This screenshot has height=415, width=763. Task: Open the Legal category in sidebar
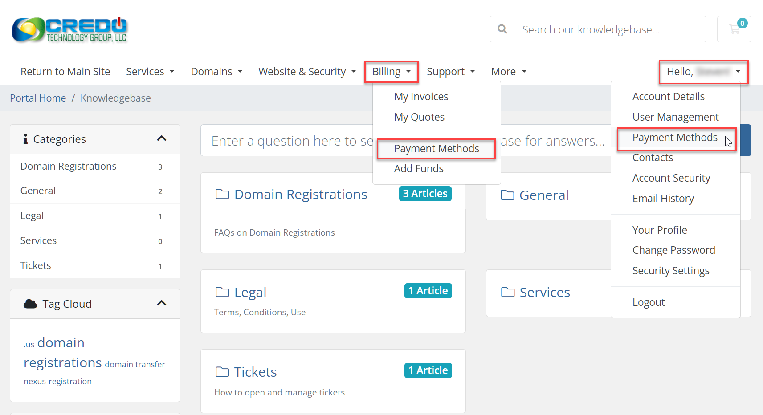[32, 216]
